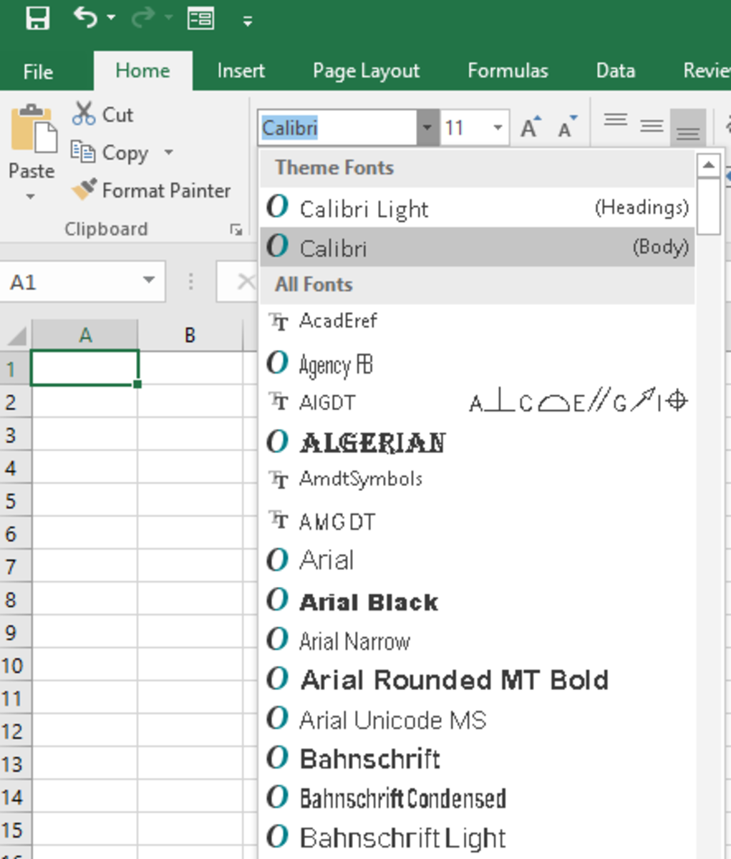731x859 pixels.
Task: Click the Decrease Font Size icon
Action: 565,127
